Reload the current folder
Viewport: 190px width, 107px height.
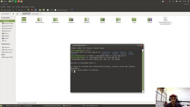point(36,10)
